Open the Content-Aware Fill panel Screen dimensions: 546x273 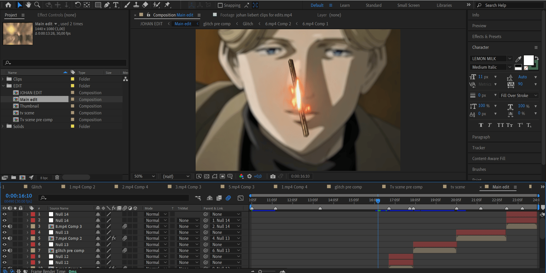click(x=488, y=158)
